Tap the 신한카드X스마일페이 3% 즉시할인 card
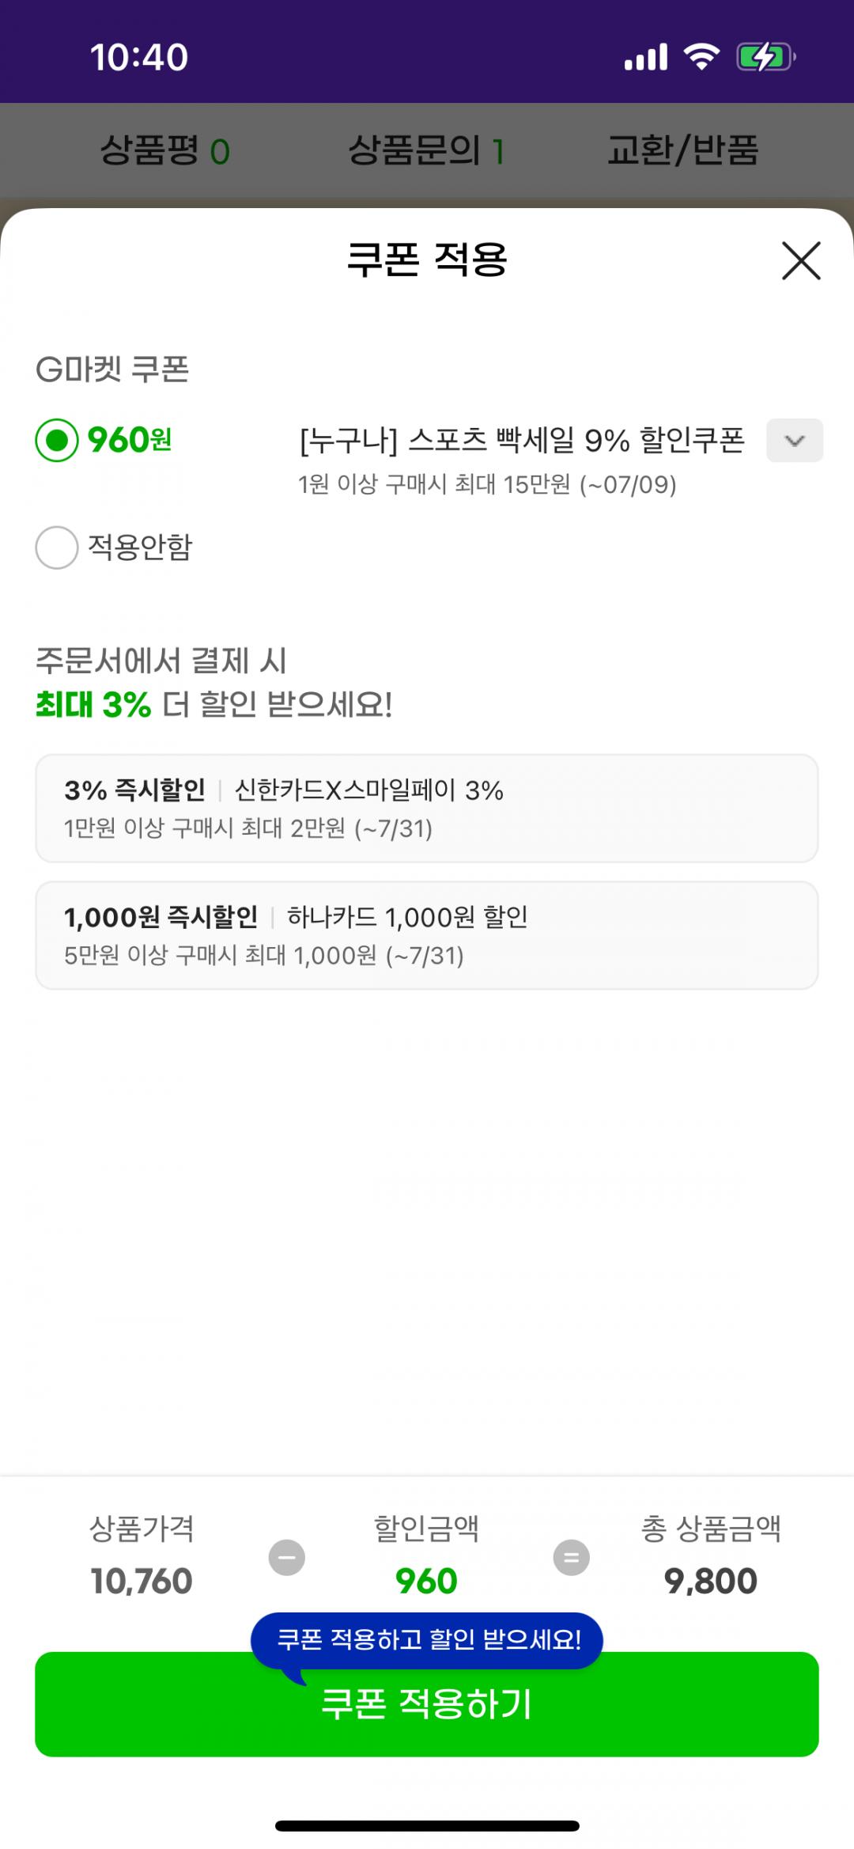 click(427, 808)
